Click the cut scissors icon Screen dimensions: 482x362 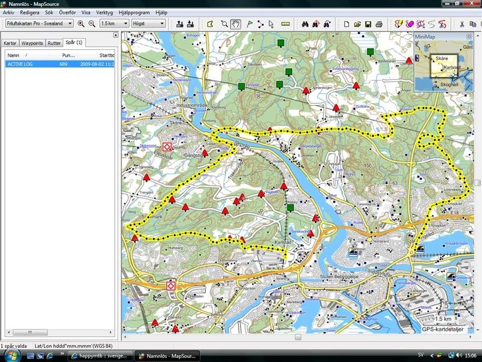tap(461, 24)
